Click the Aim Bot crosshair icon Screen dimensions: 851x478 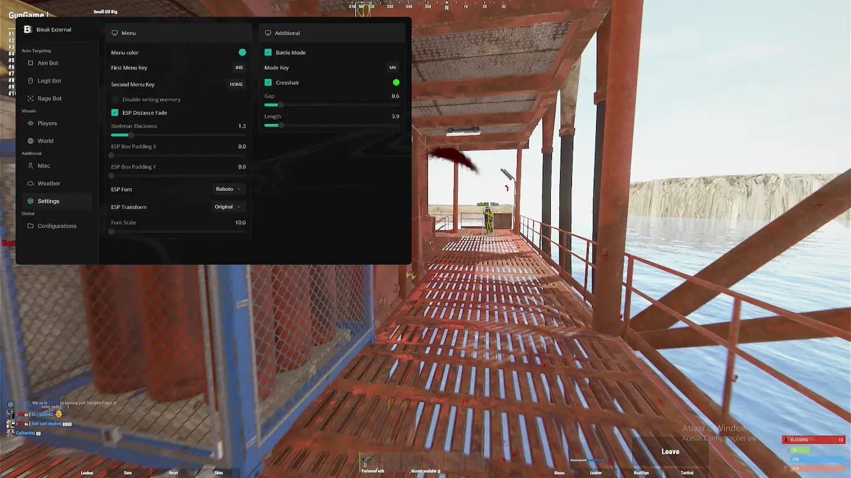pyautogui.click(x=31, y=63)
